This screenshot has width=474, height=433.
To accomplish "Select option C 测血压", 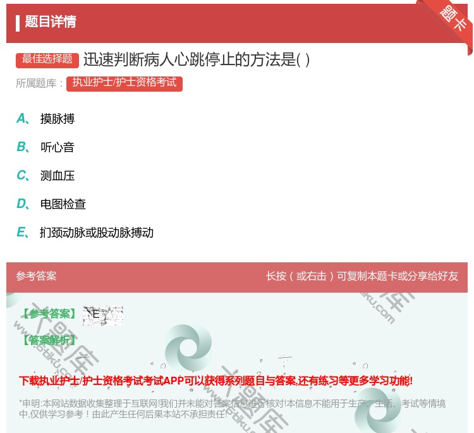I will 46,176.
